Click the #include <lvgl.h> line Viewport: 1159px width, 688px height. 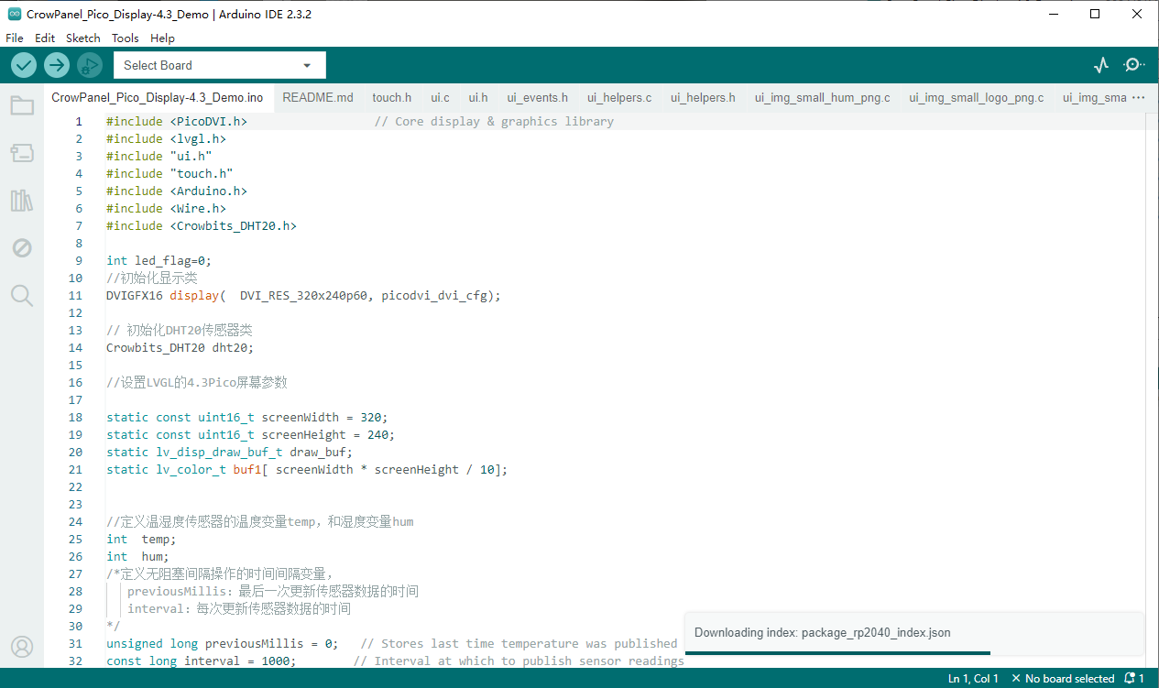166,138
